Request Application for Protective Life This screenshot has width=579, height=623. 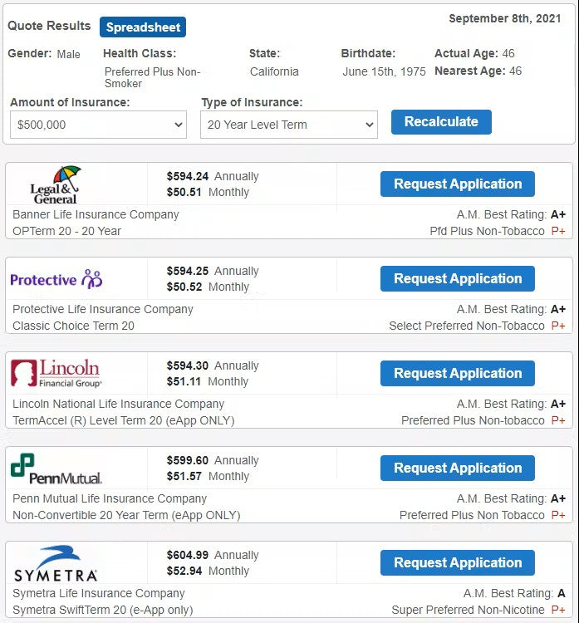click(458, 279)
